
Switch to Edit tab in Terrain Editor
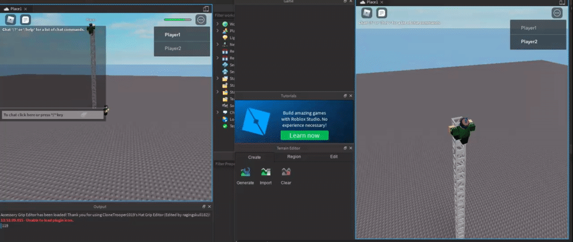click(333, 157)
